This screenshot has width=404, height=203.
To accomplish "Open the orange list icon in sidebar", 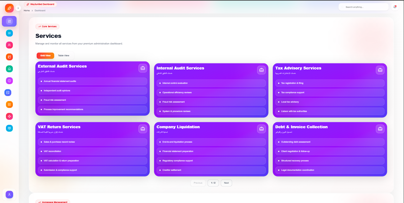I will (x=9, y=104).
